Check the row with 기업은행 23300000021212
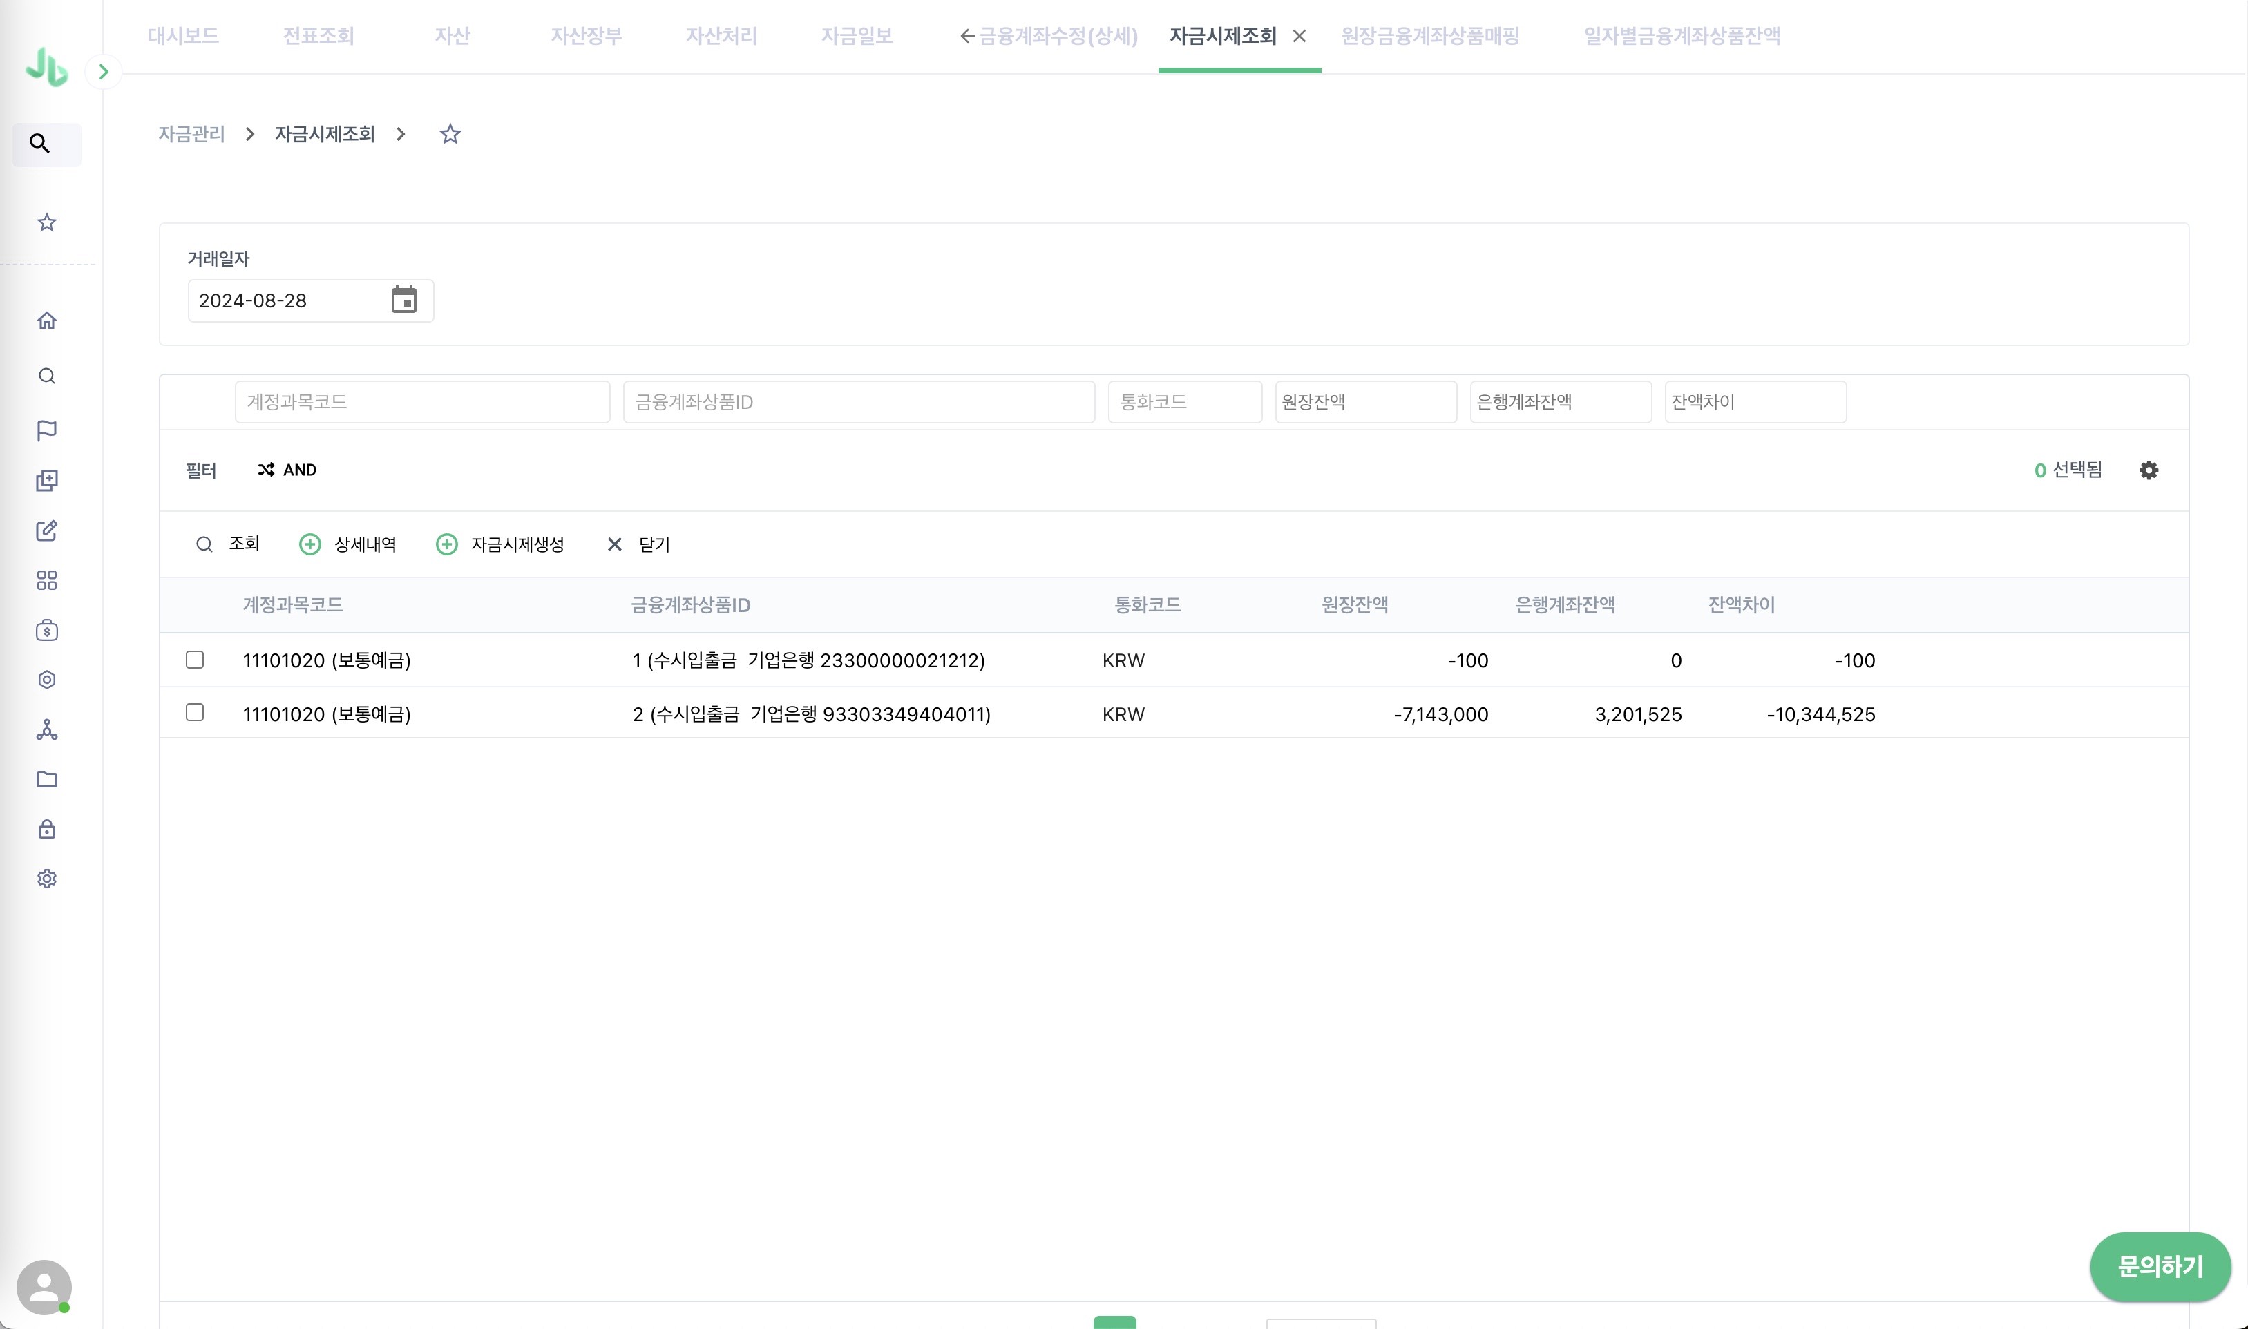This screenshot has width=2248, height=1329. click(x=194, y=660)
